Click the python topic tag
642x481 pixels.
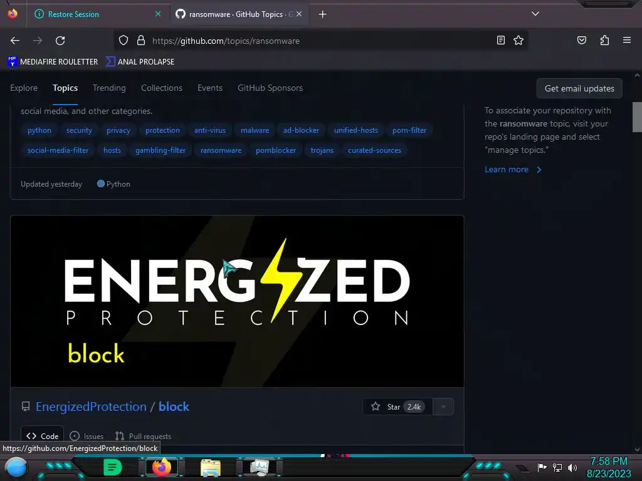click(x=39, y=130)
